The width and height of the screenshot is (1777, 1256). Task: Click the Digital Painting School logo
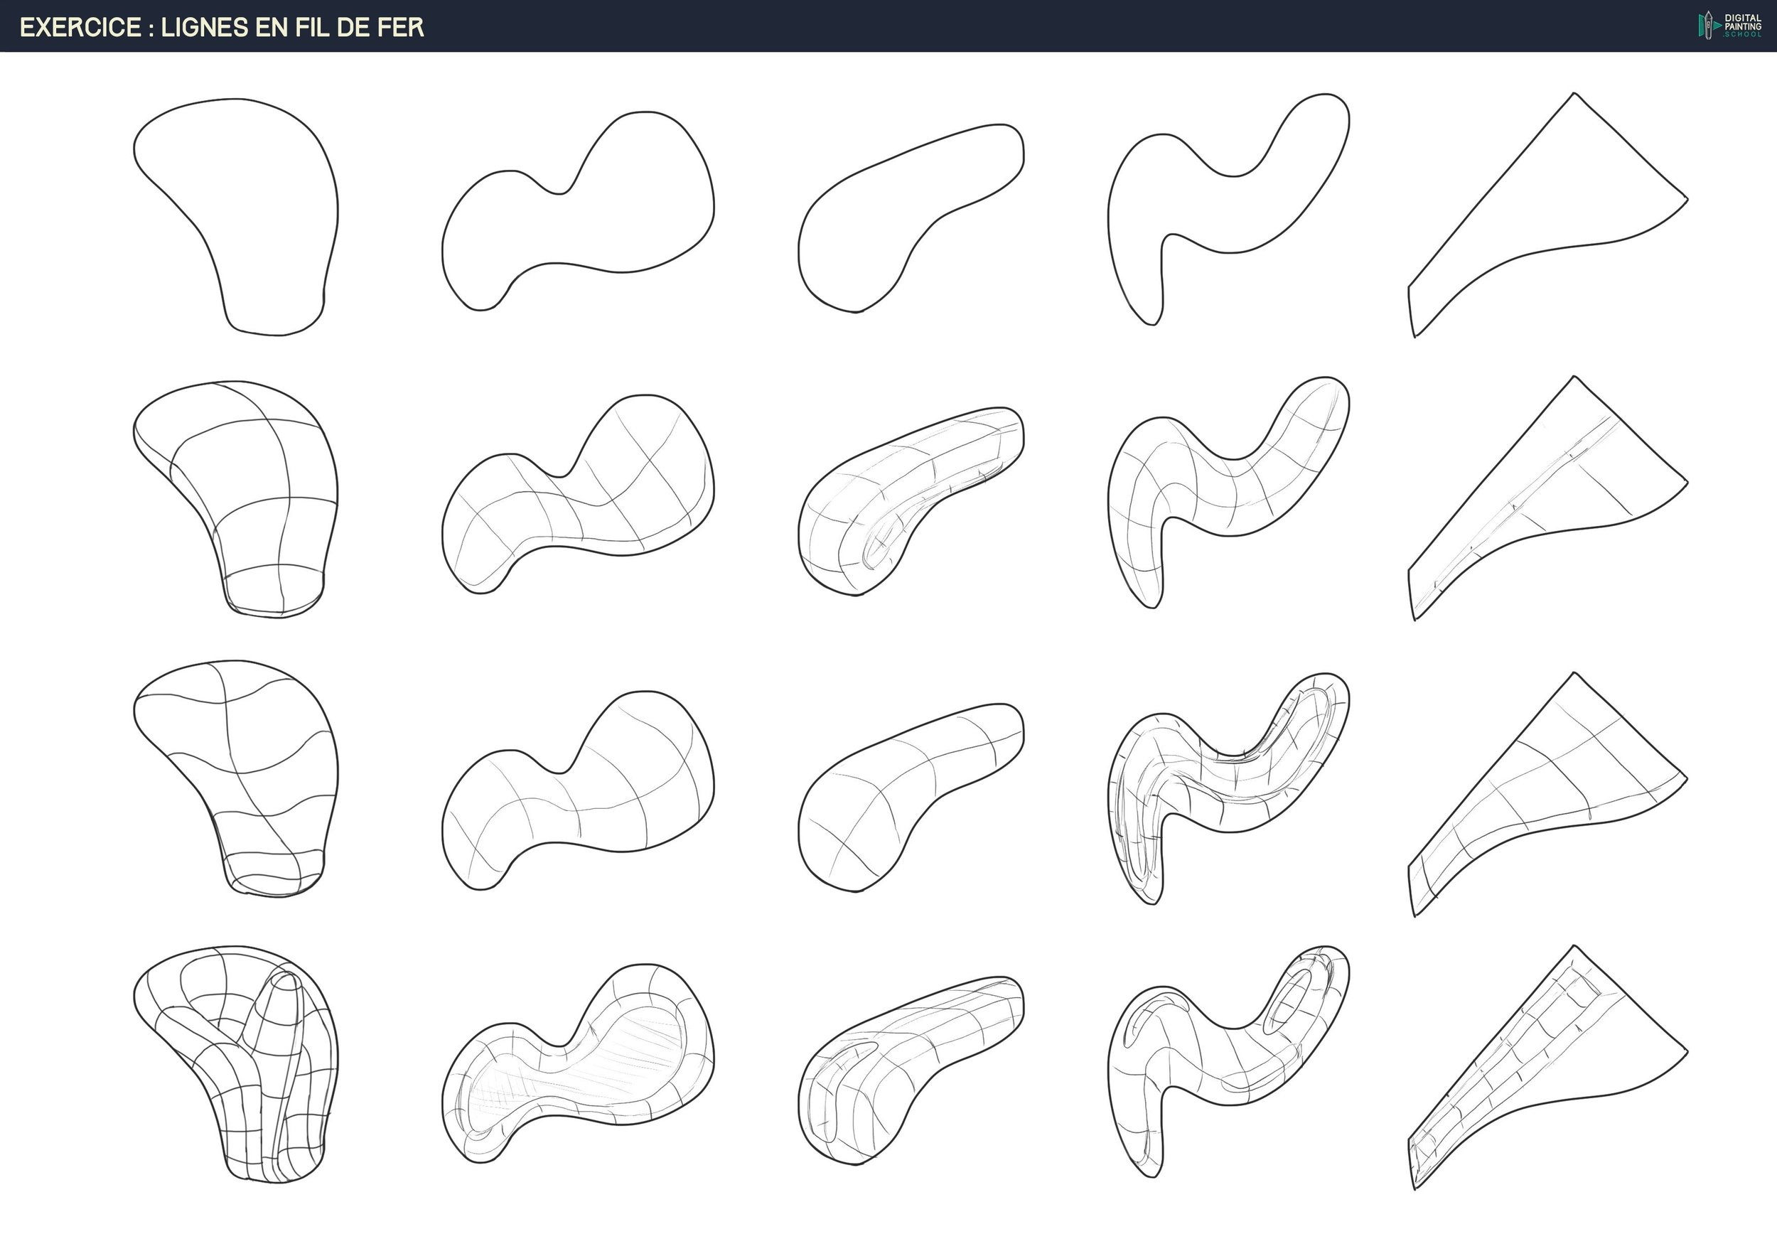coord(1729,26)
